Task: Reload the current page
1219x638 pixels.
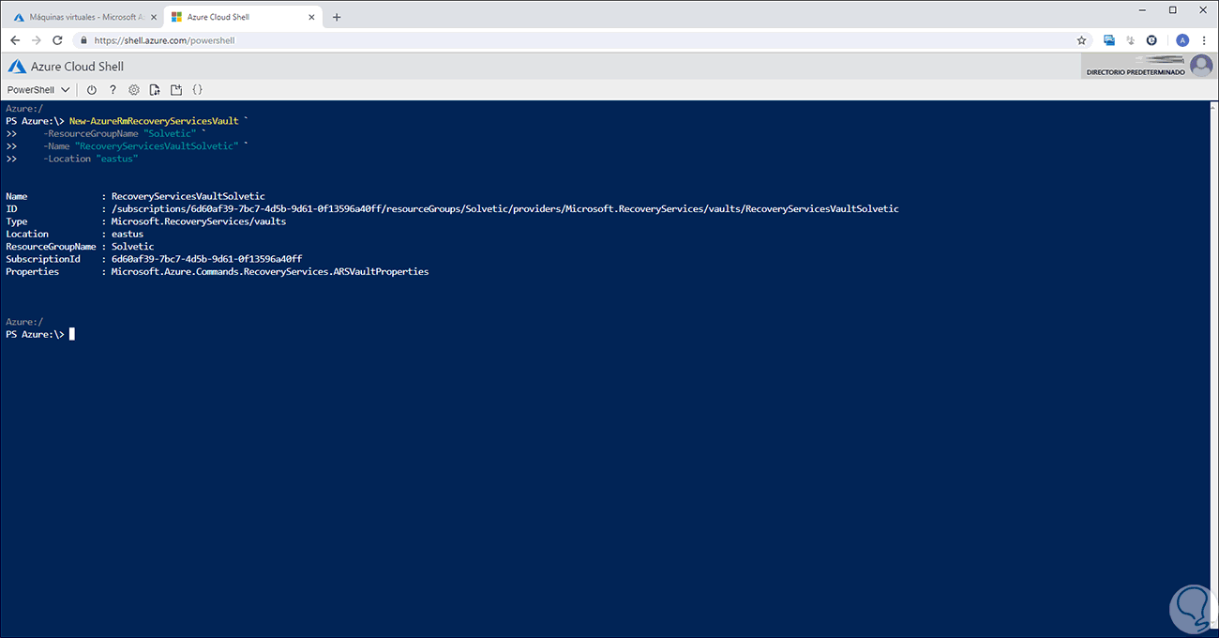Action: (x=57, y=40)
